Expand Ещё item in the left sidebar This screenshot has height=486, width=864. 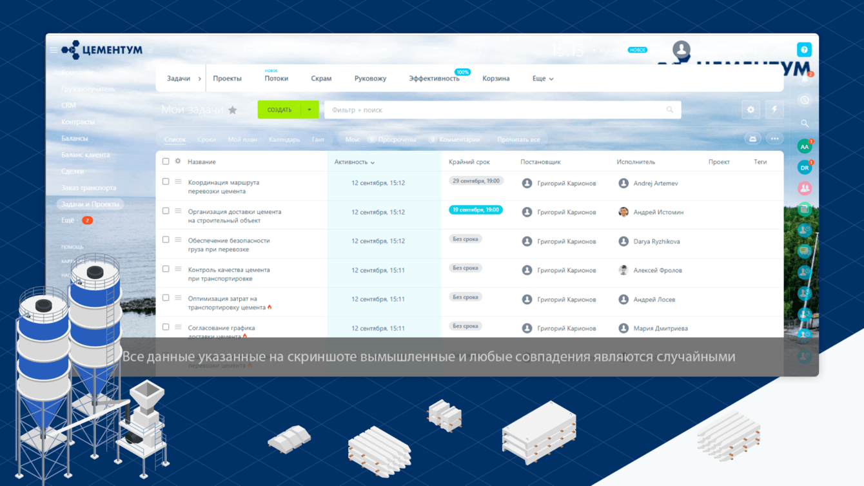(68, 220)
